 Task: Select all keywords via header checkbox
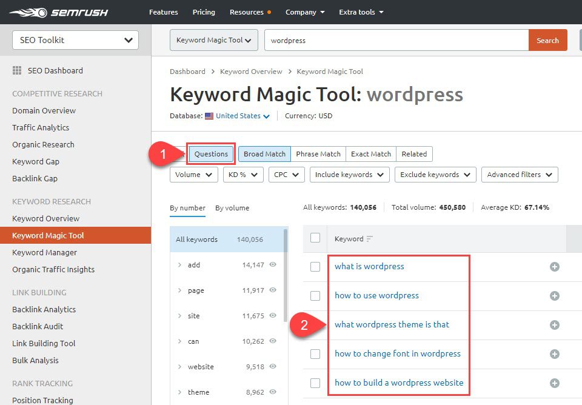click(x=315, y=239)
